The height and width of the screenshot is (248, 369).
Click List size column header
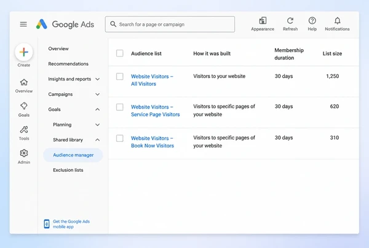(x=332, y=53)
